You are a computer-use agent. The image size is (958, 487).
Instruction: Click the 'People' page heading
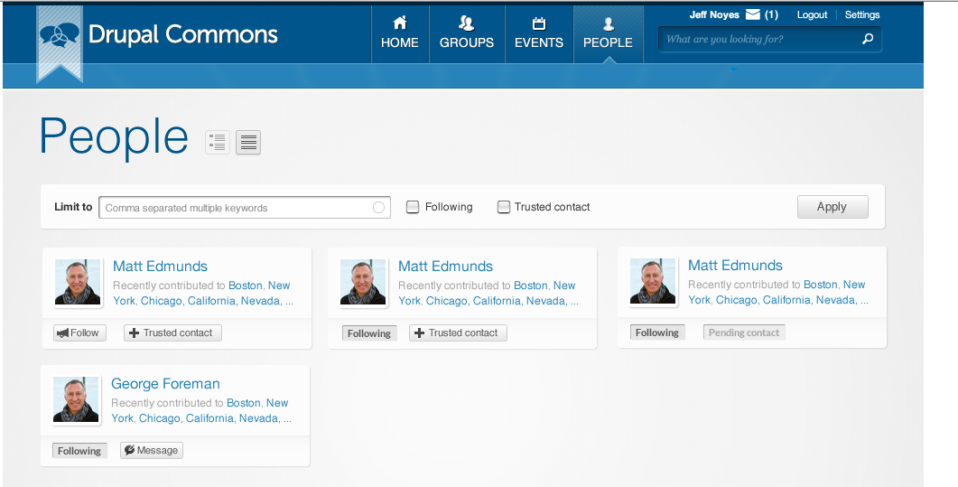point(115,136)
